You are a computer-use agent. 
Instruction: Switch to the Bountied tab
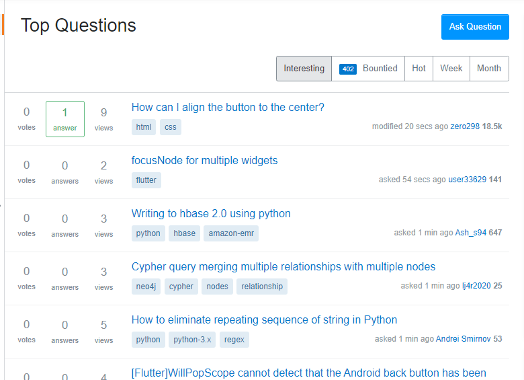368,69
